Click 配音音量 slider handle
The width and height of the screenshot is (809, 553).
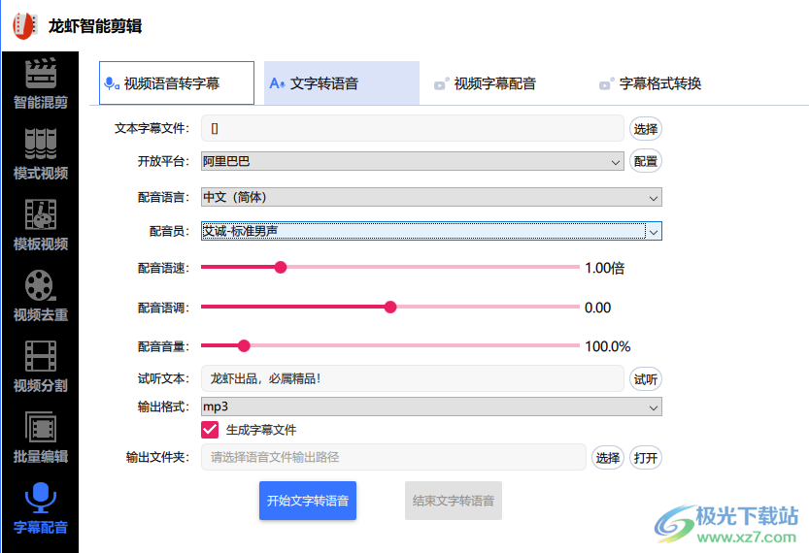point(244,345)
